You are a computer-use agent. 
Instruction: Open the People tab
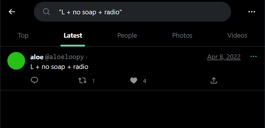[127, 36]
